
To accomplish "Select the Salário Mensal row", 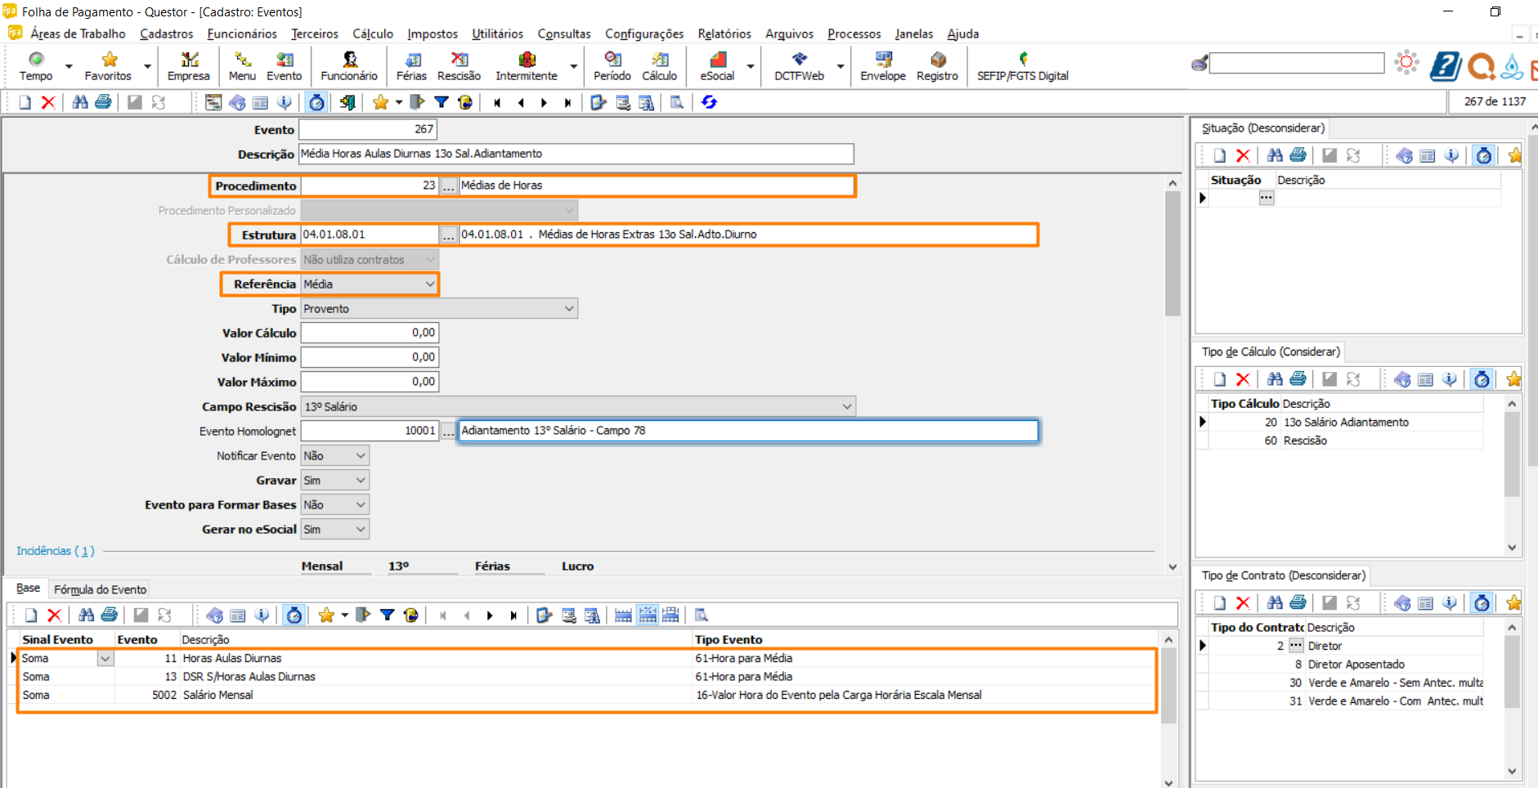I will pos(217,695).
